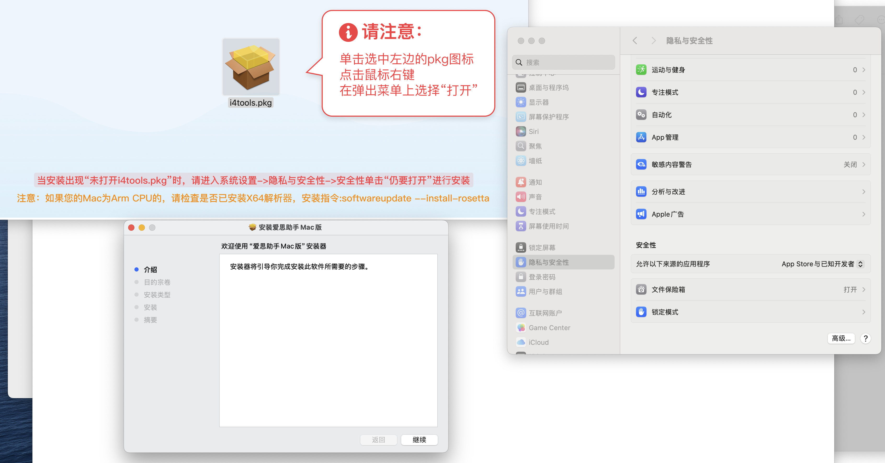Expand the 文件保险箱 chevron showing 打开
Viewport: 885px width, 463px height.
tap(864, 290)
